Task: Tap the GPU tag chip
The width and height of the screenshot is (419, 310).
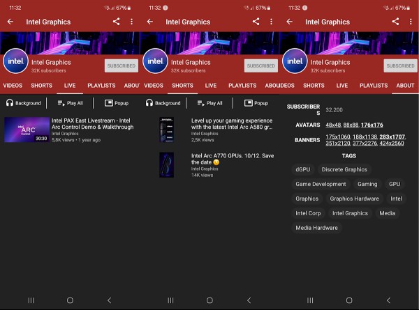Action: tap(395, 184)
